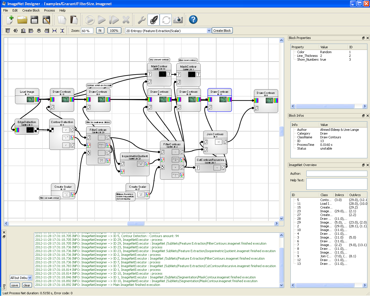Float the ImageNet Overview panel

pyautogui.click(x=363, y=165)
